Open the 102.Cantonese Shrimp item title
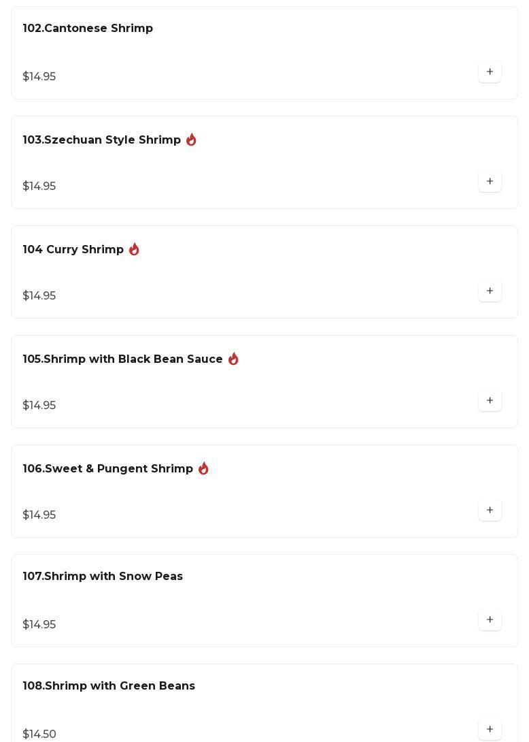This screenshot has height=742, width=529. (88, 29)
